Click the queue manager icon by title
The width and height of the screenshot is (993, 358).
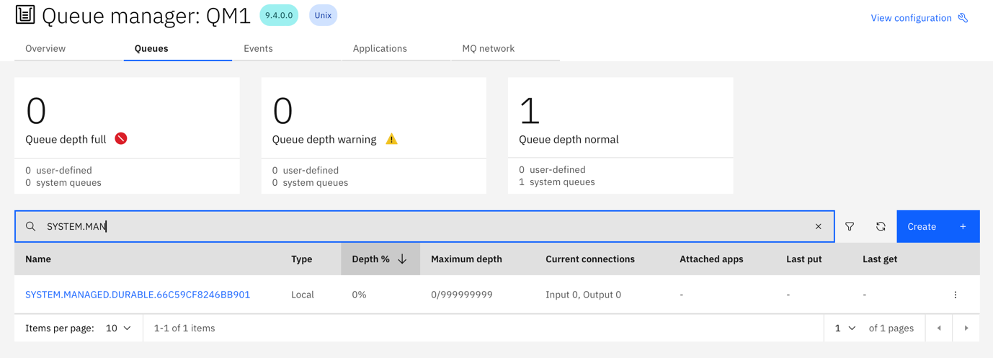coord(25,15)
